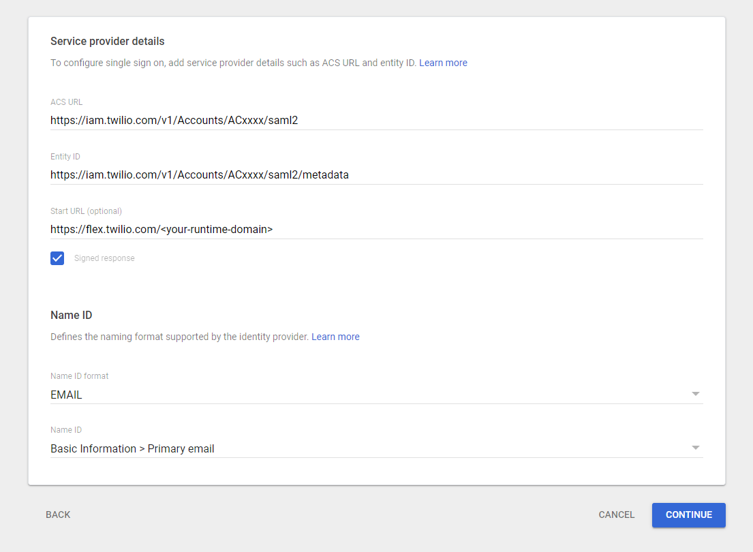The image size is (753, 552).
Task: Click the Name ID format dropdown arrow
Action: [x=696, y=393]
